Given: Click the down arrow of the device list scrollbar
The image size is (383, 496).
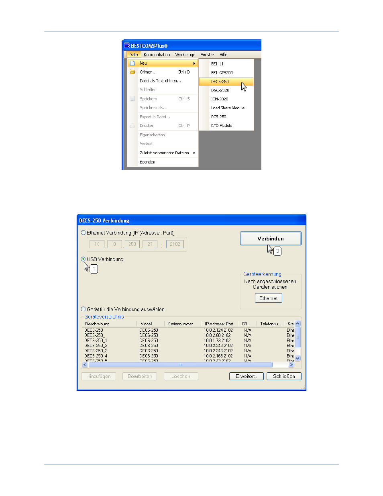Looking at the screenshot, I should (297, 358).
